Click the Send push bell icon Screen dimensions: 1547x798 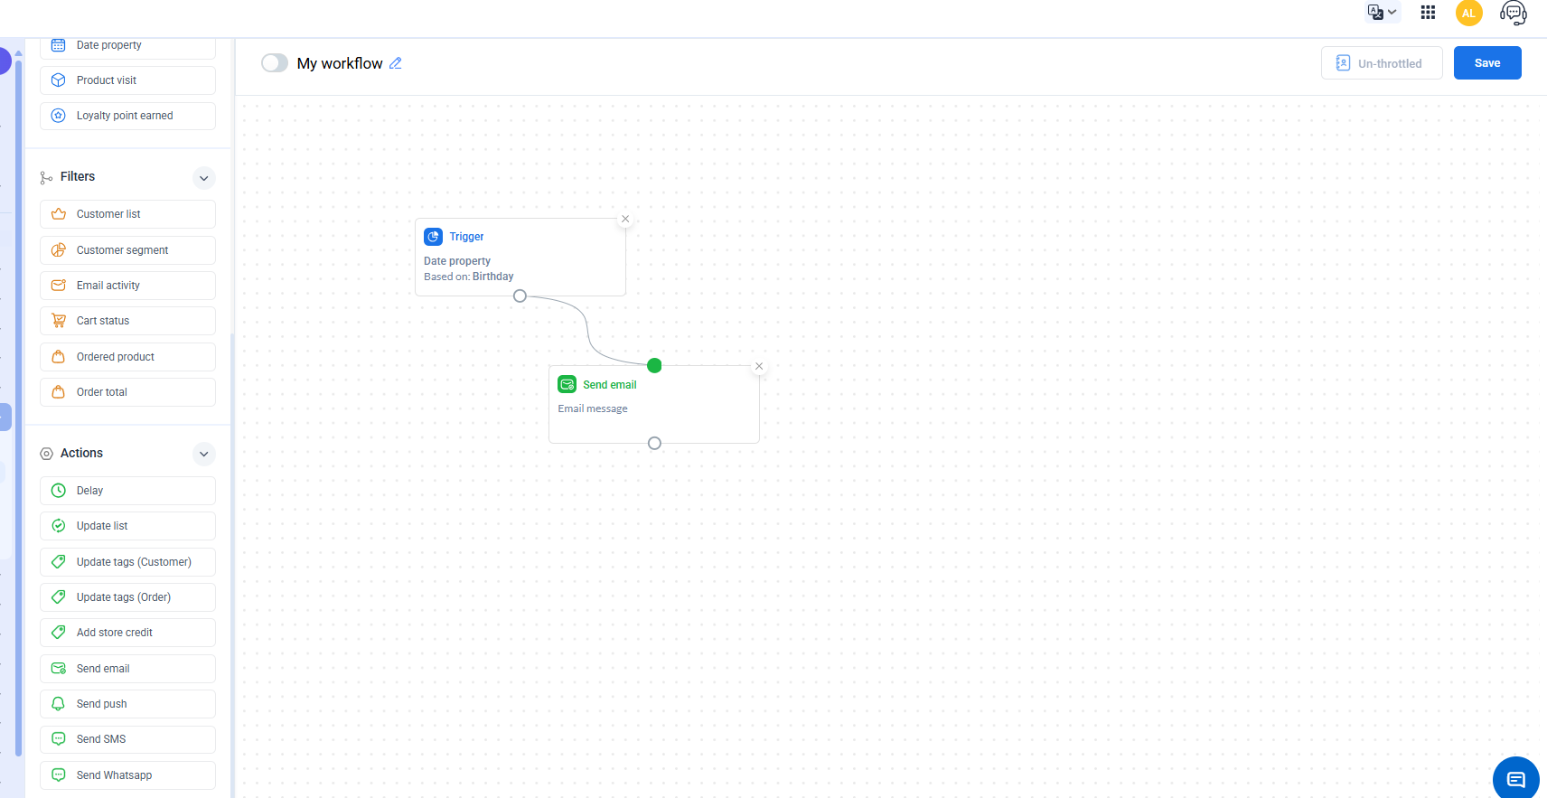pyautogui.click(x=59, y=704)
